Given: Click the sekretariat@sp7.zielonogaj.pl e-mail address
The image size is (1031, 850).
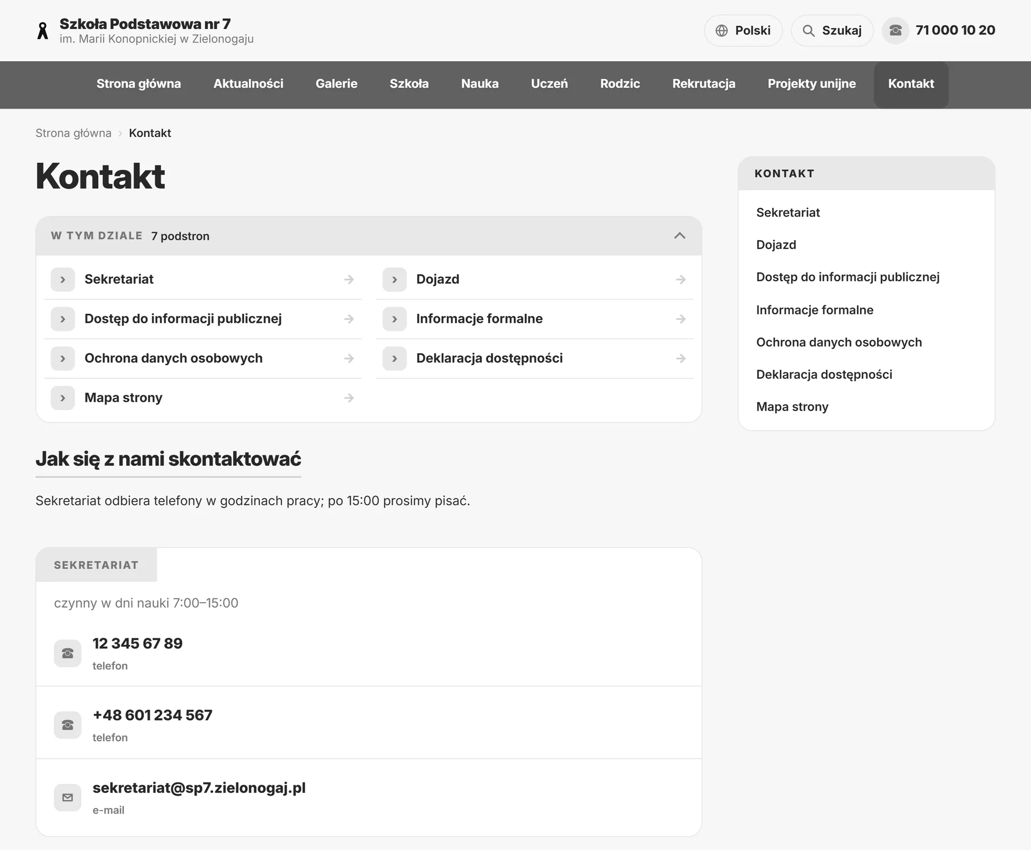Looking at the screenshot, I should [x=199, y=788].
